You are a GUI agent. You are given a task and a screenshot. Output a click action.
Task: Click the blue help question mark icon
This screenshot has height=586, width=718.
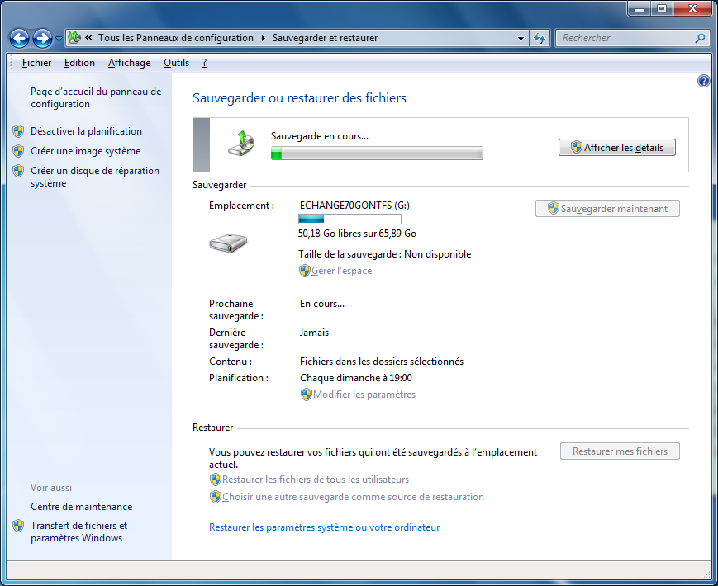(703, 82)
